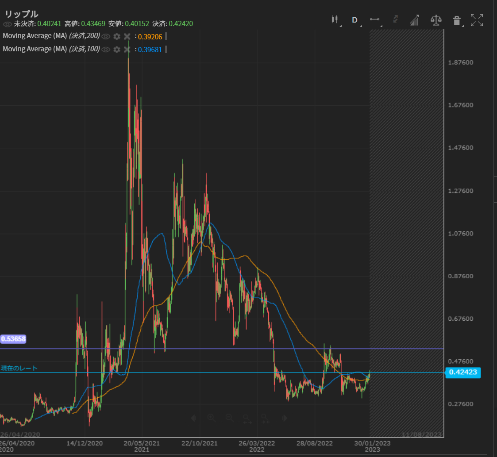Click the trash bin delete icon

coord(457,20)
